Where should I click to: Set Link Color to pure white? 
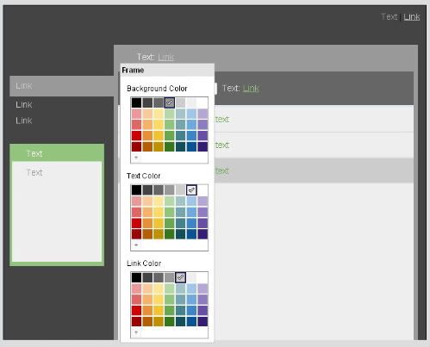click(x=203, y=277)
